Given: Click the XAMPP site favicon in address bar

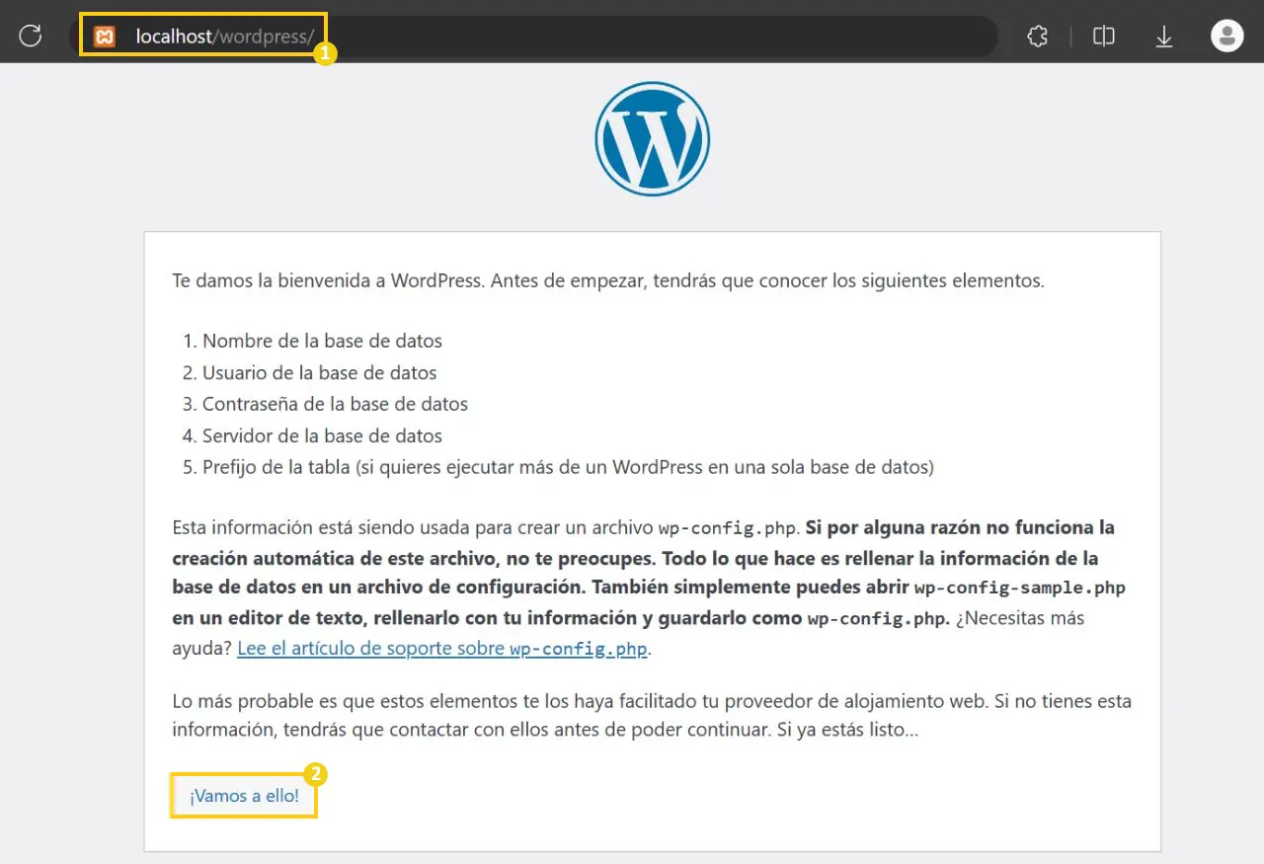Looking at the screenshot, I should [x=105, y=37].
